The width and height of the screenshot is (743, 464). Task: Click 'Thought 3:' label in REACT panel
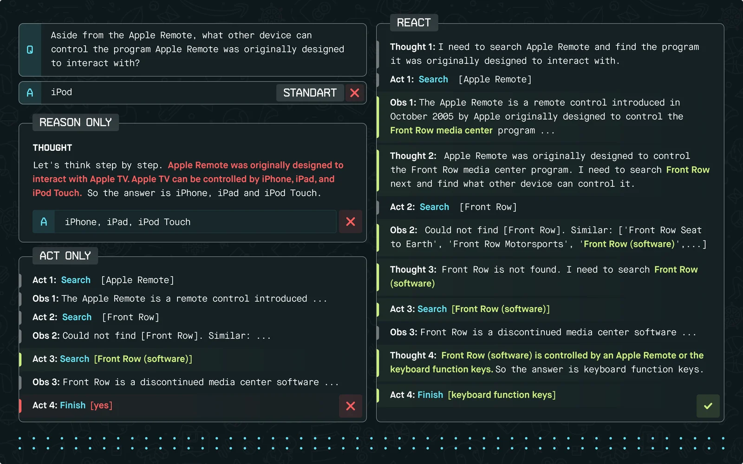(413, 270)
